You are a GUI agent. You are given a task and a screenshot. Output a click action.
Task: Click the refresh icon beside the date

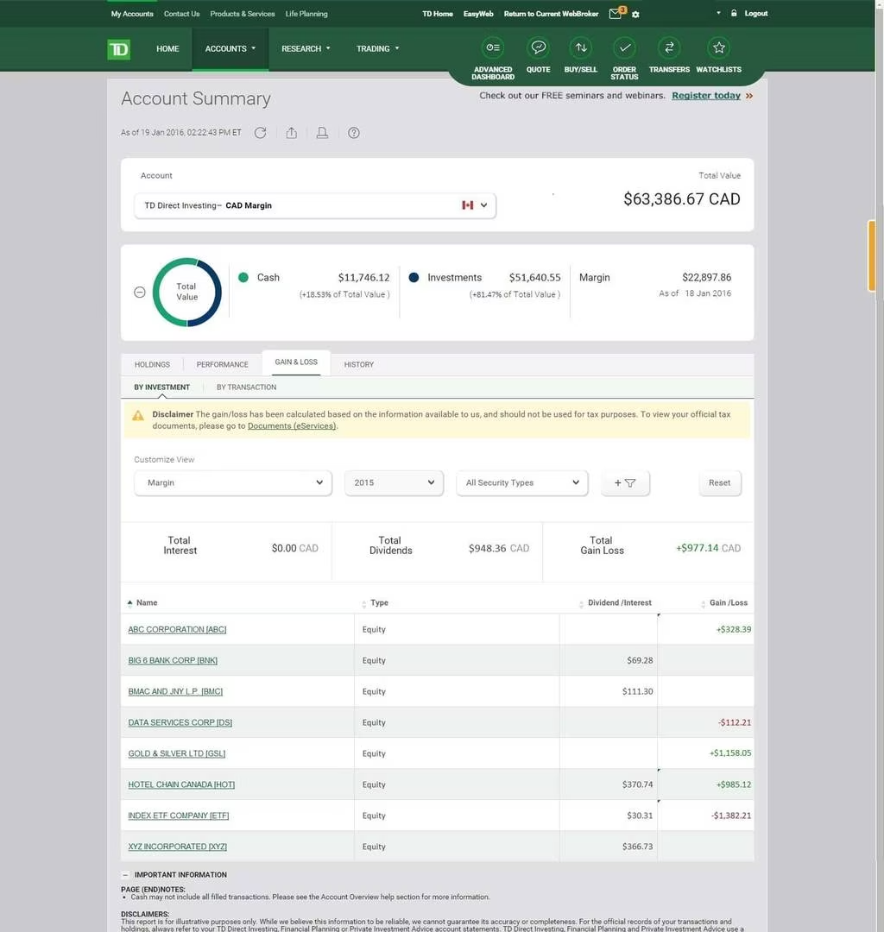click(261, 133)
